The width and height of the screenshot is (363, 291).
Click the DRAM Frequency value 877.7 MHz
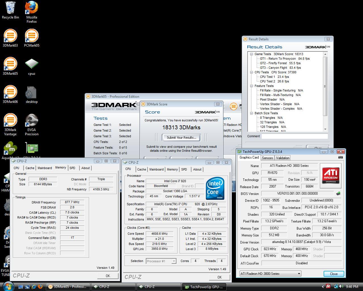click(72, 202)
